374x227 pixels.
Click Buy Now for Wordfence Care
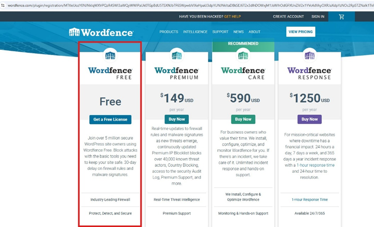pyautogui.click(x=243, y=119)
